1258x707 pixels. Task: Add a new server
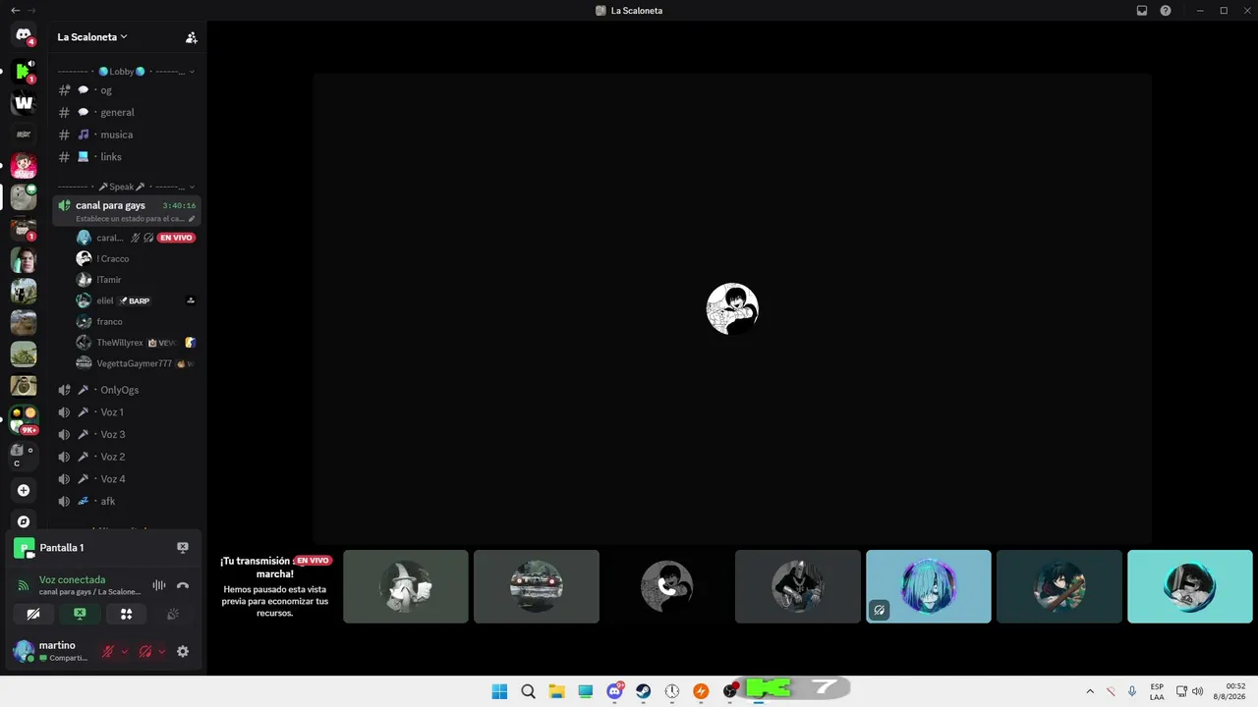tap(24, 491)
